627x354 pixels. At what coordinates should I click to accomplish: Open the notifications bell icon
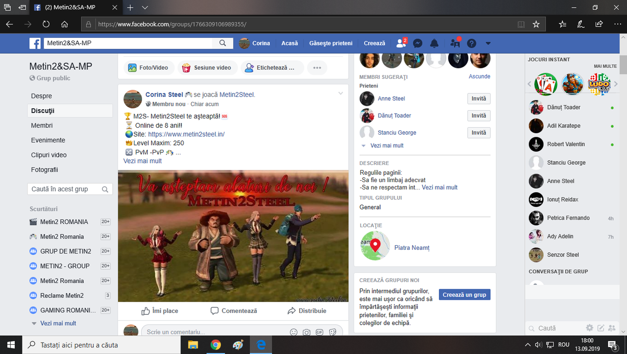(434, 43)
